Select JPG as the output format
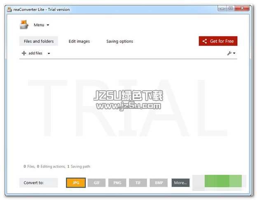This screenshot has height=200, width=257. 76,183
